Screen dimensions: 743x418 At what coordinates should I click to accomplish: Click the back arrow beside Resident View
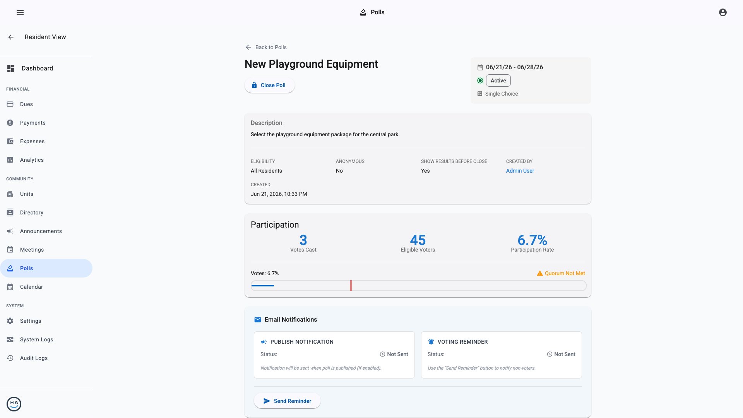[x=11, y=37]
